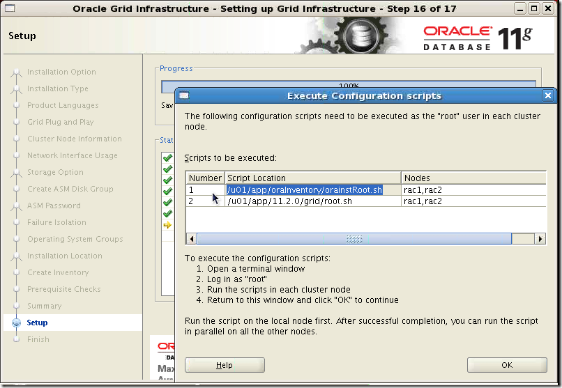The image size is (562, 388).
Task: Close the Oracle Grid Infrastructure installer window
Action: [x=548, y=8]
